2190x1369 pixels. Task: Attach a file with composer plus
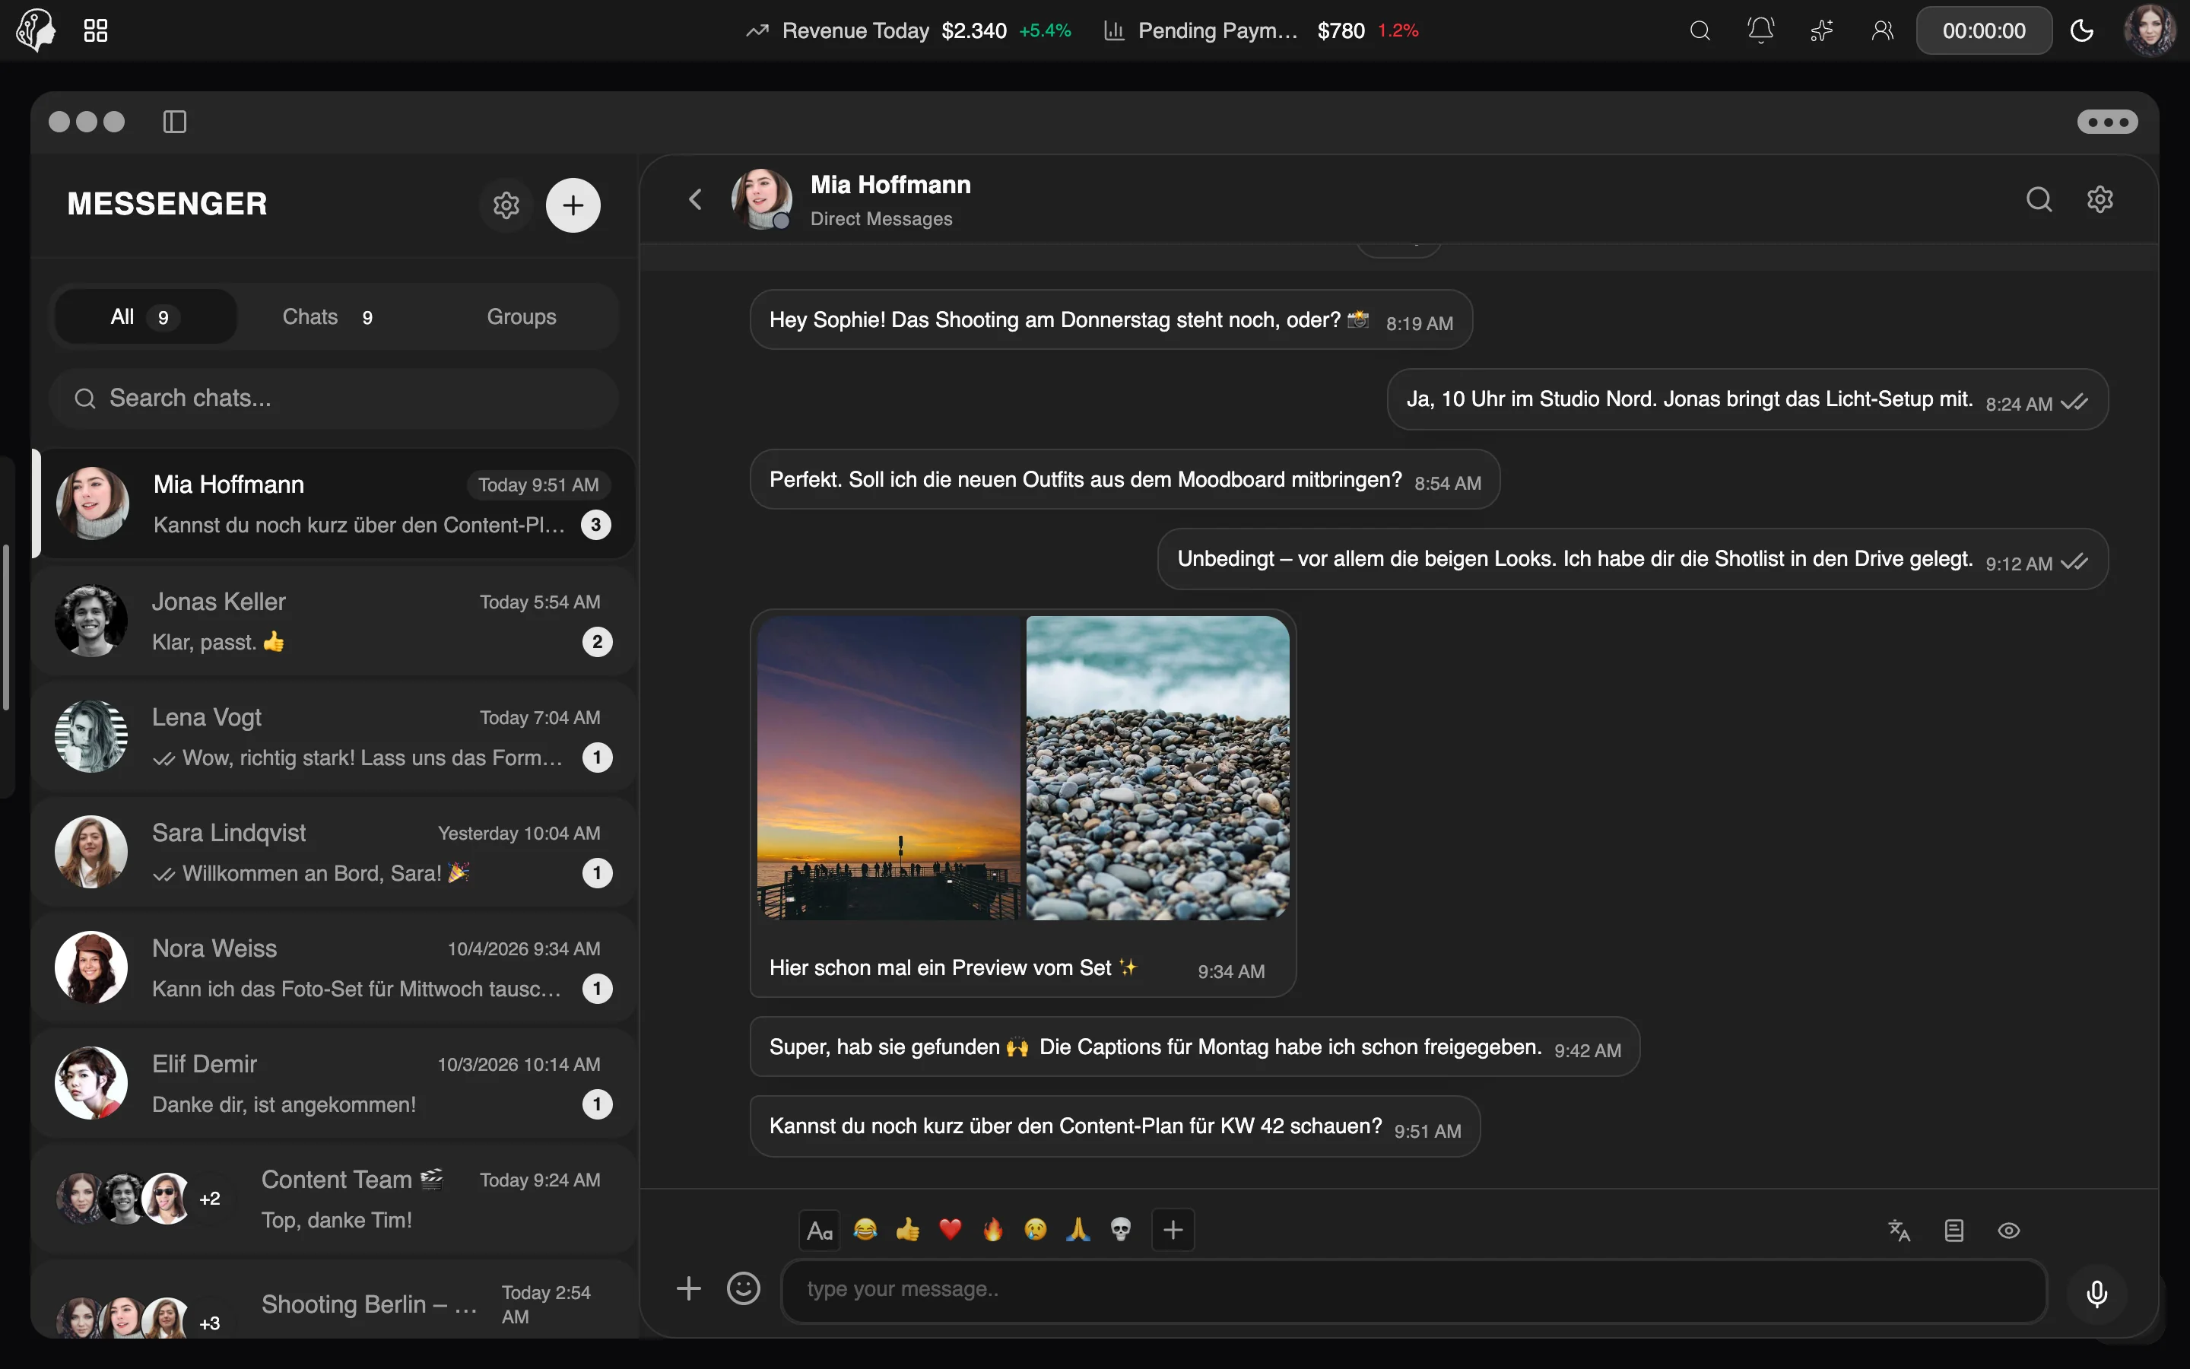pos(689,1288)
